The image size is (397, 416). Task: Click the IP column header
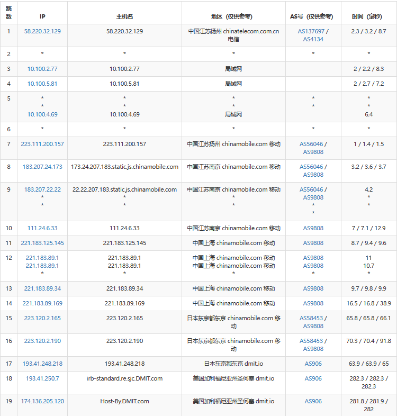pyautogui.click(x=42, y=17)
